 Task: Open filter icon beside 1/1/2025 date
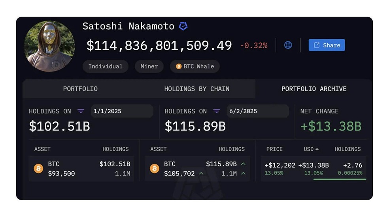(81, 111)
